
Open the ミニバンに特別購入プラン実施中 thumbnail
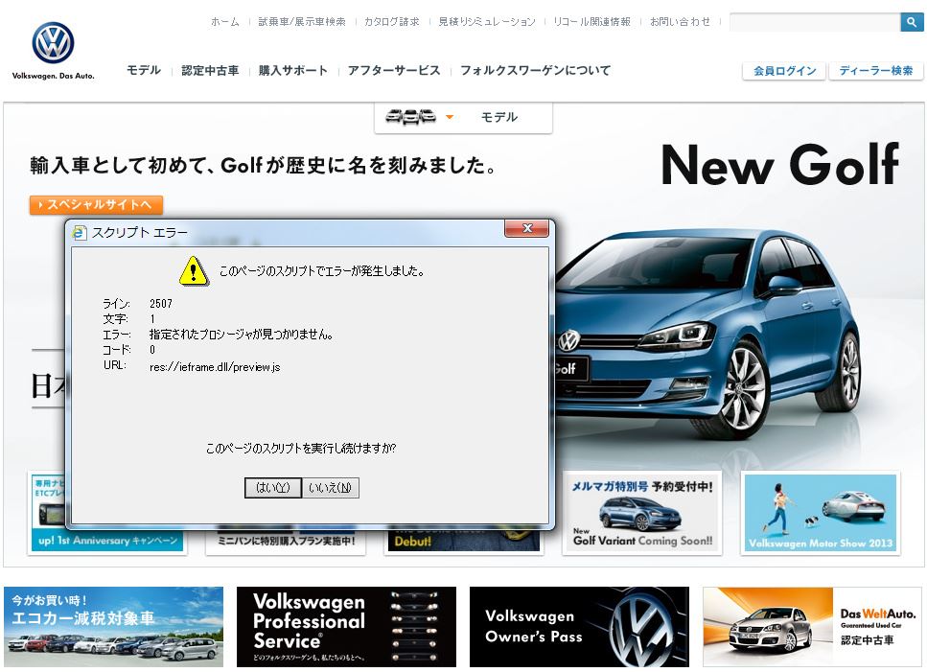[286, 541]
